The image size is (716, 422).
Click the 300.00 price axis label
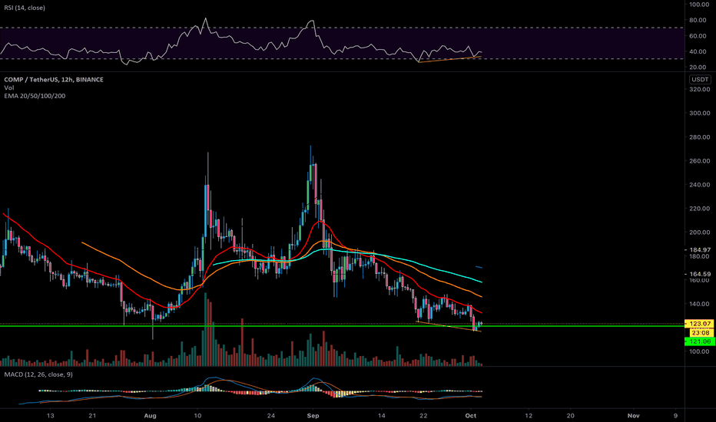700,113
